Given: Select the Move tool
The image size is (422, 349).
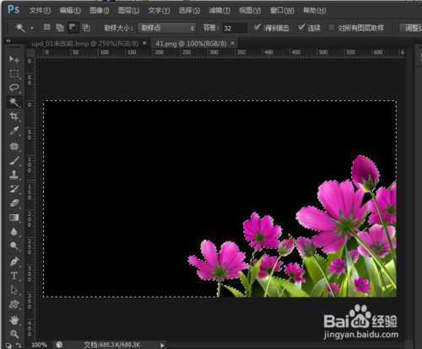Looking at the screenshot, I should click(14, 59).
